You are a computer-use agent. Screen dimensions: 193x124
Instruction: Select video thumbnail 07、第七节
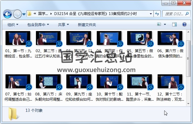point(18,81)
